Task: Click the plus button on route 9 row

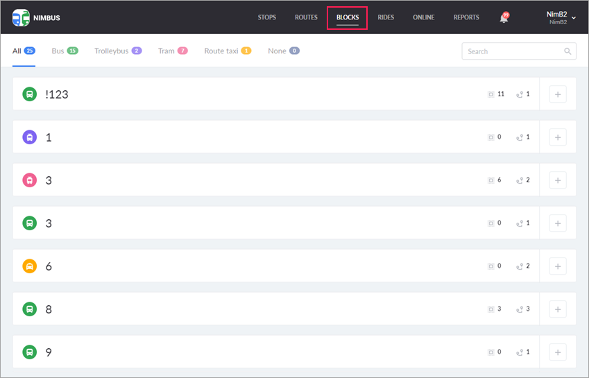Action: pos(558,352)
